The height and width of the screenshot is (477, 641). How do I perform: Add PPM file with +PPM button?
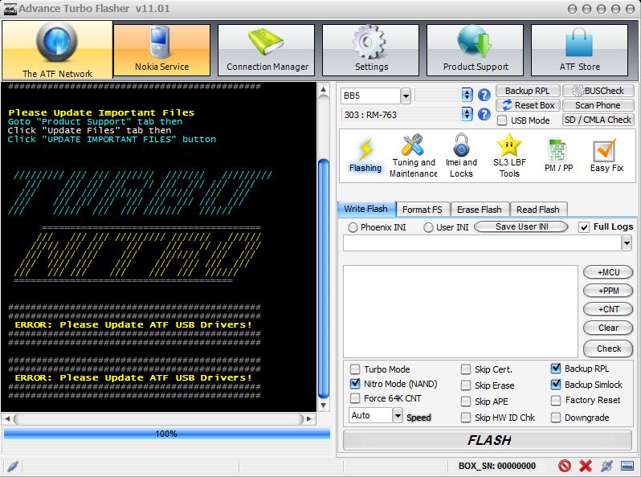608,291
